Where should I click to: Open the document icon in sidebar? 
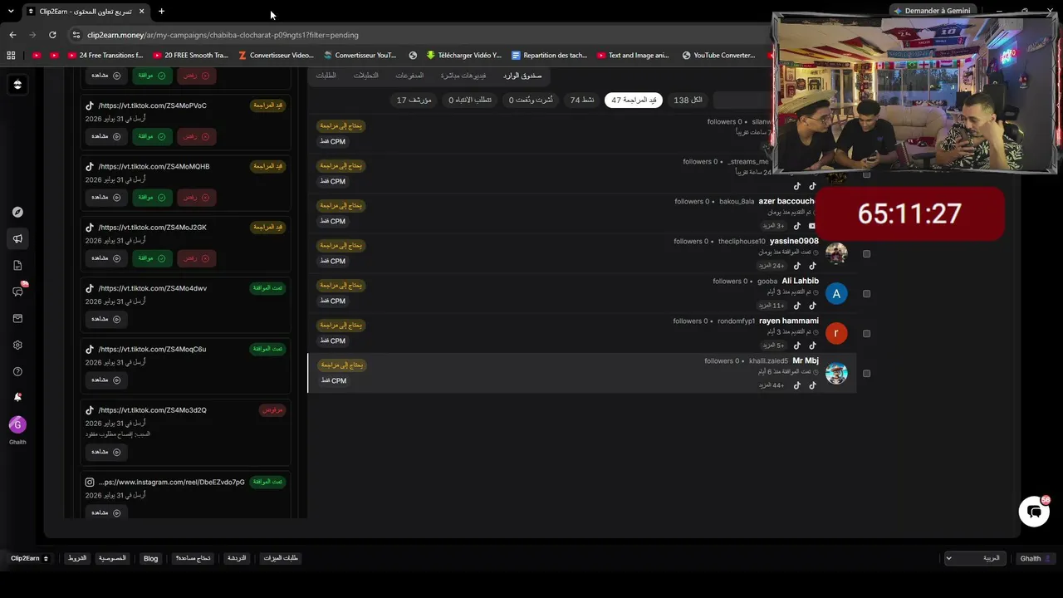click(x=17, y=265)
